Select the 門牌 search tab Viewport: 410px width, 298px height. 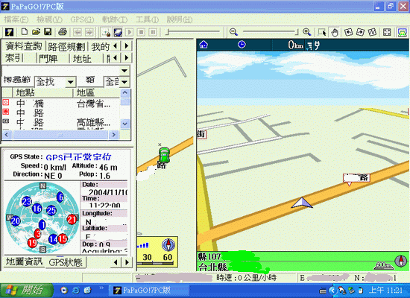(x=48, y=58)
